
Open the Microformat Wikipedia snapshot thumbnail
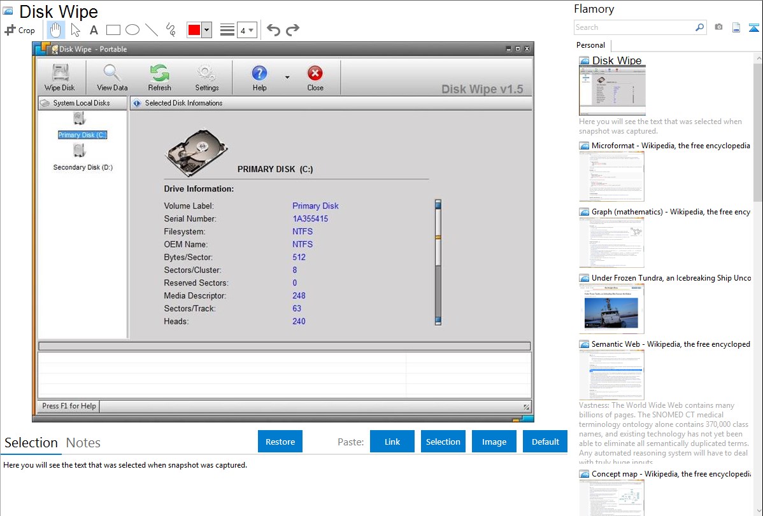(611, 176)
